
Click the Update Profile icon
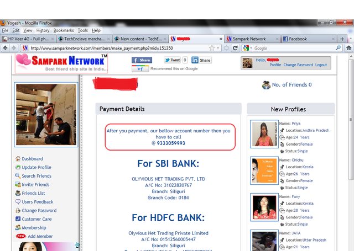18,167
